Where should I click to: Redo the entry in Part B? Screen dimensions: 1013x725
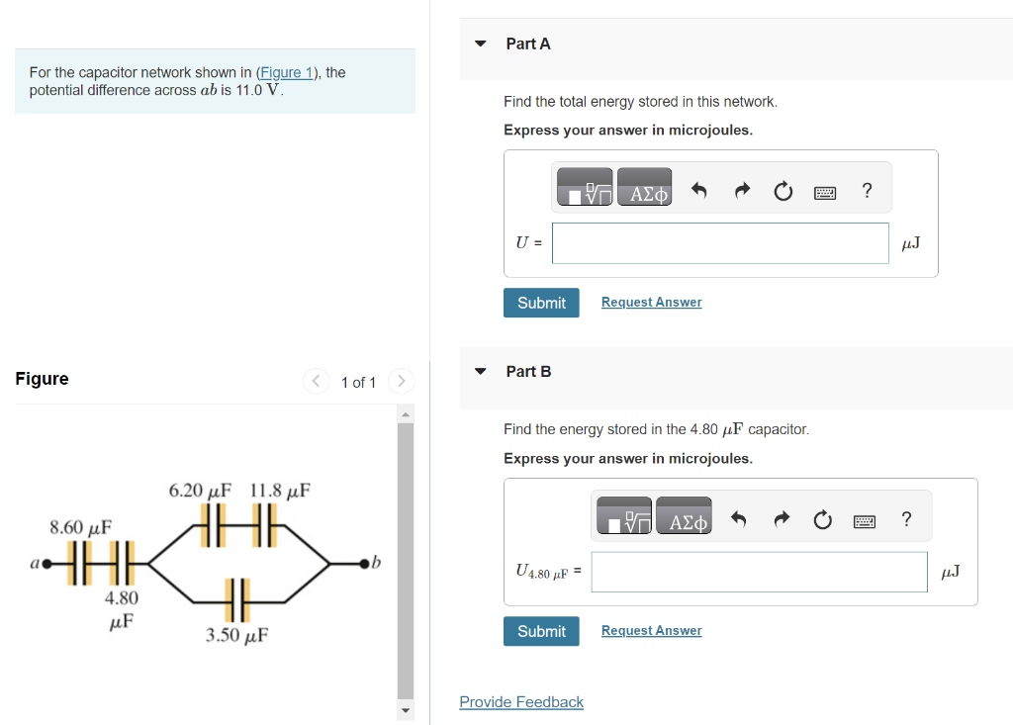(782, 519)
